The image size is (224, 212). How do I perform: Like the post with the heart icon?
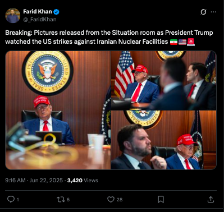point(111,200)
